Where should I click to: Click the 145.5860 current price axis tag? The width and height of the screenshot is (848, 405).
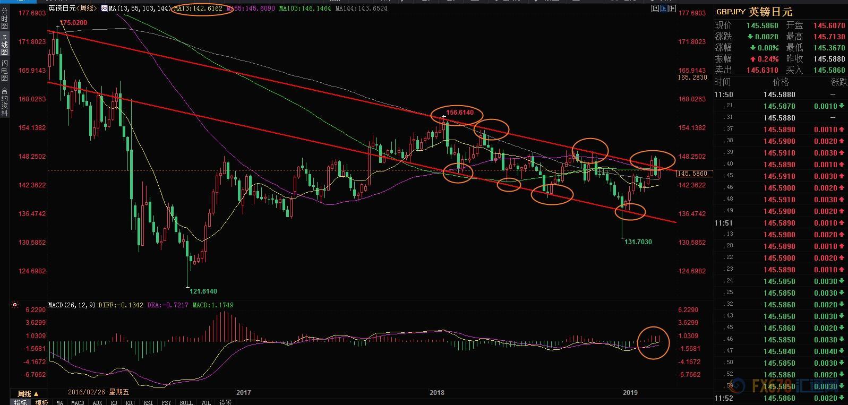(x=695, y=174)
